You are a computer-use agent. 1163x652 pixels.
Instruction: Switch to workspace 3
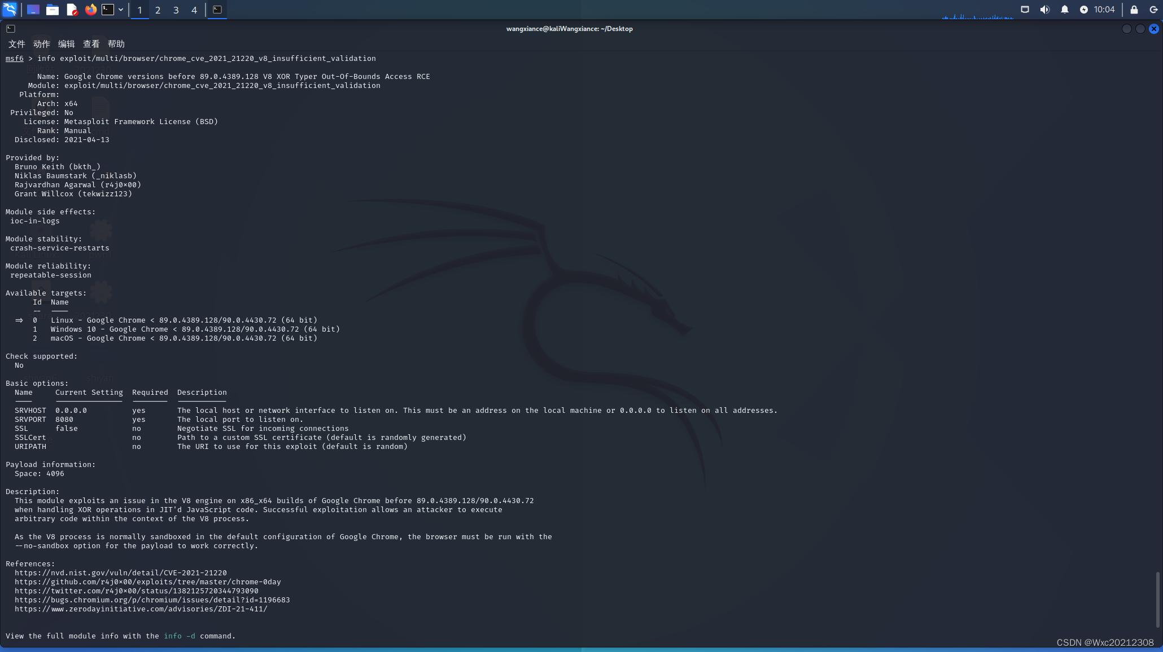pyautogui.click(x=176, y=10)
